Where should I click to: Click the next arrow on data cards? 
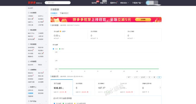coord(160,87)
